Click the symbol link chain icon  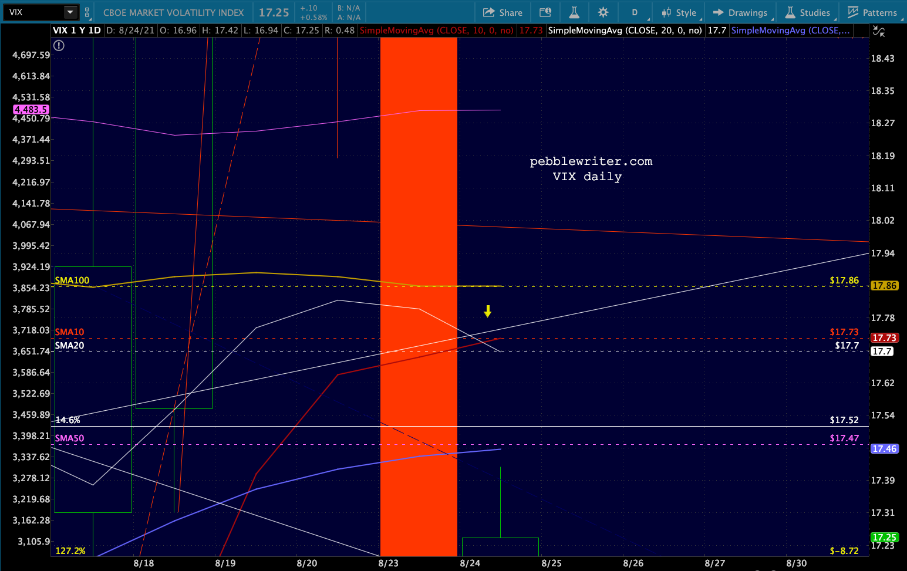pos(87,12)
